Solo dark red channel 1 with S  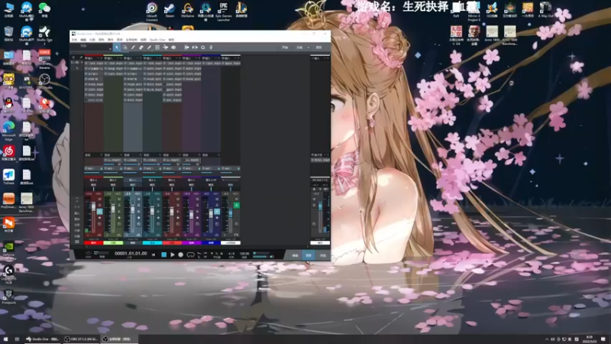coord(100,205)
